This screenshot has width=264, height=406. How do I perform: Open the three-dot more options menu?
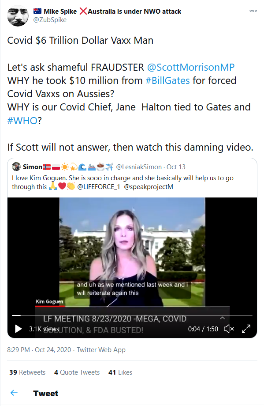pos(253,11)
